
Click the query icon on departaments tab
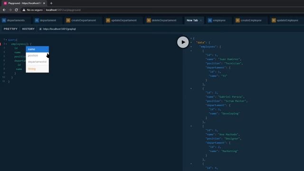click(x=4, y=20)
